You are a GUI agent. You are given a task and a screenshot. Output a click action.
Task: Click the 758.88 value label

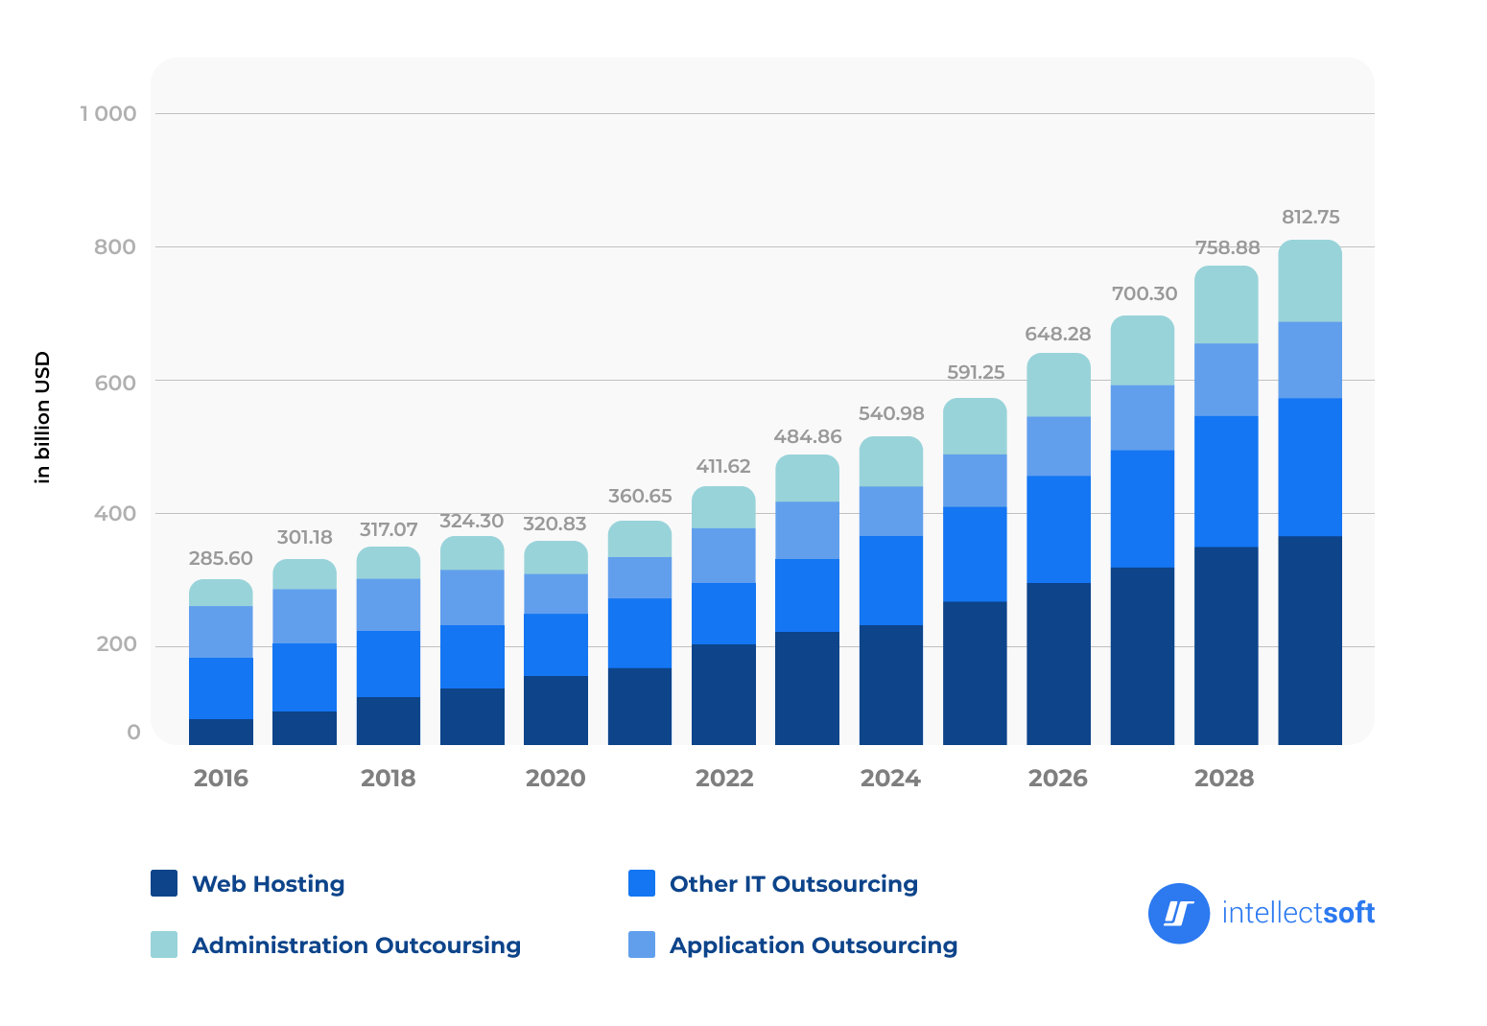[1227, 247]
